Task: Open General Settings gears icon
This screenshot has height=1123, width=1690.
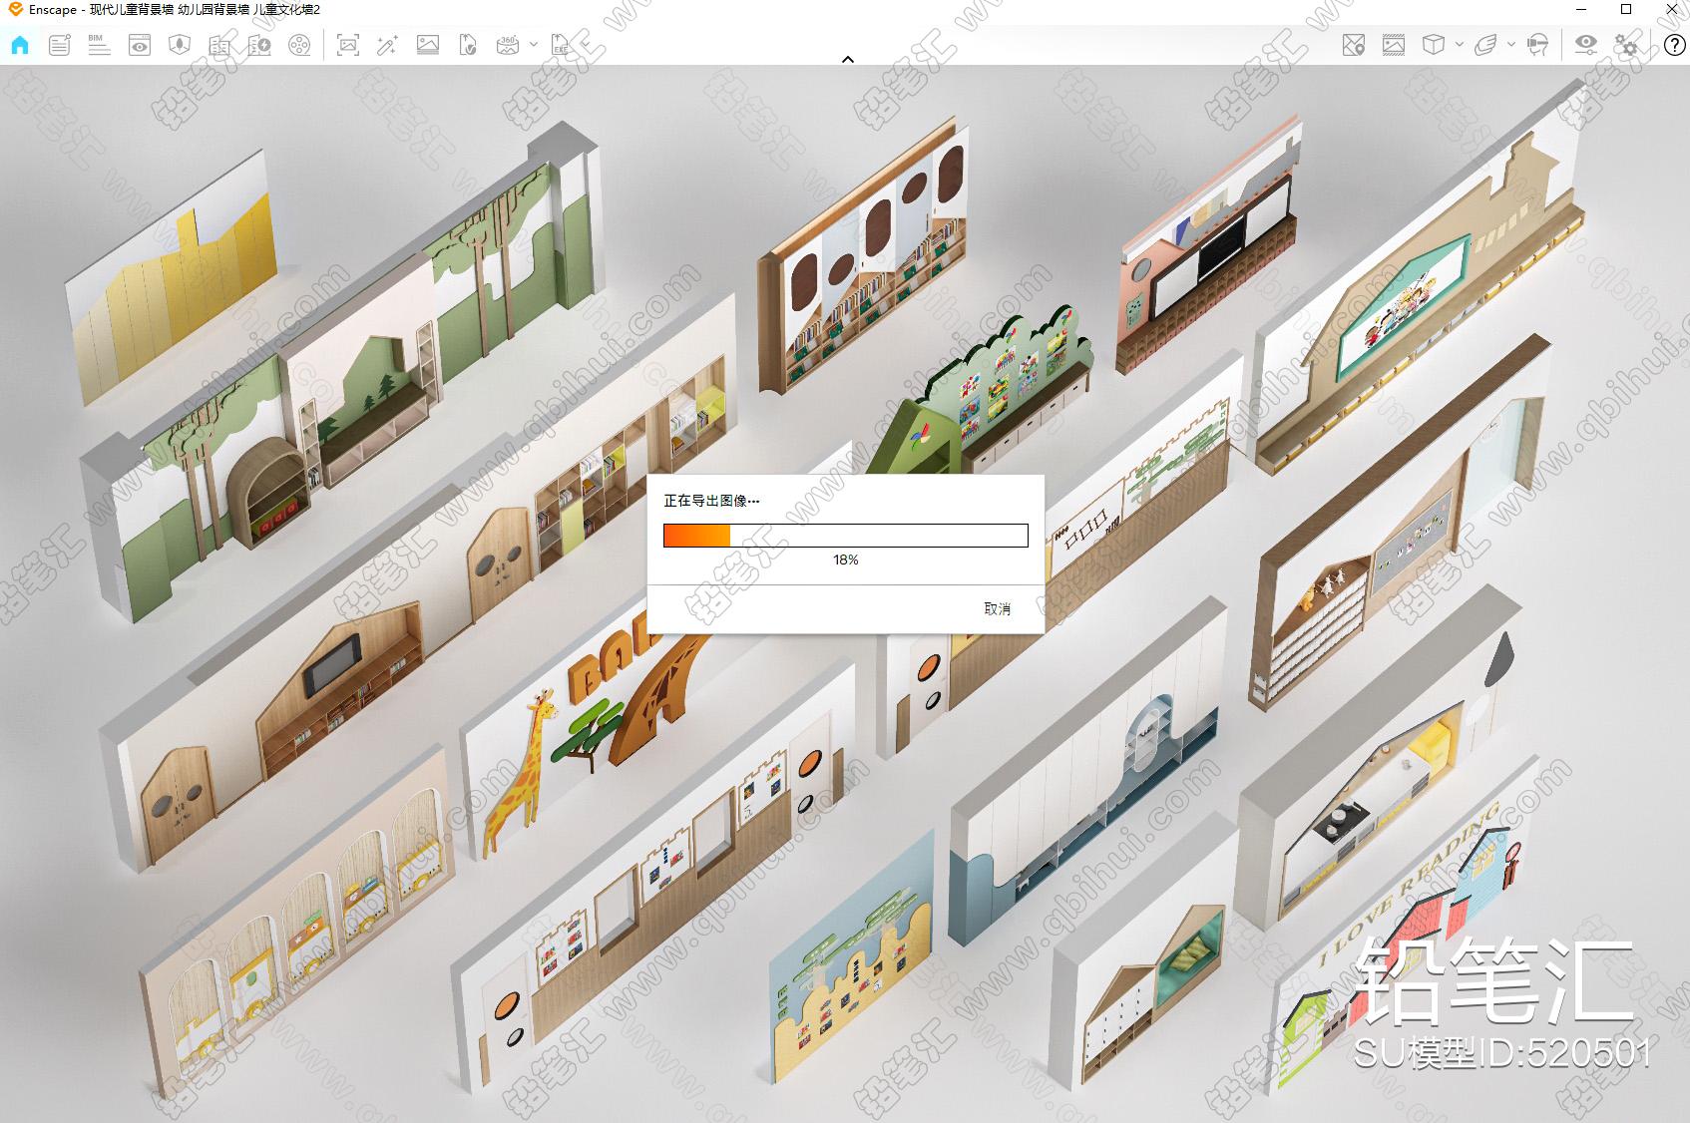Action: coord(1626,45)
